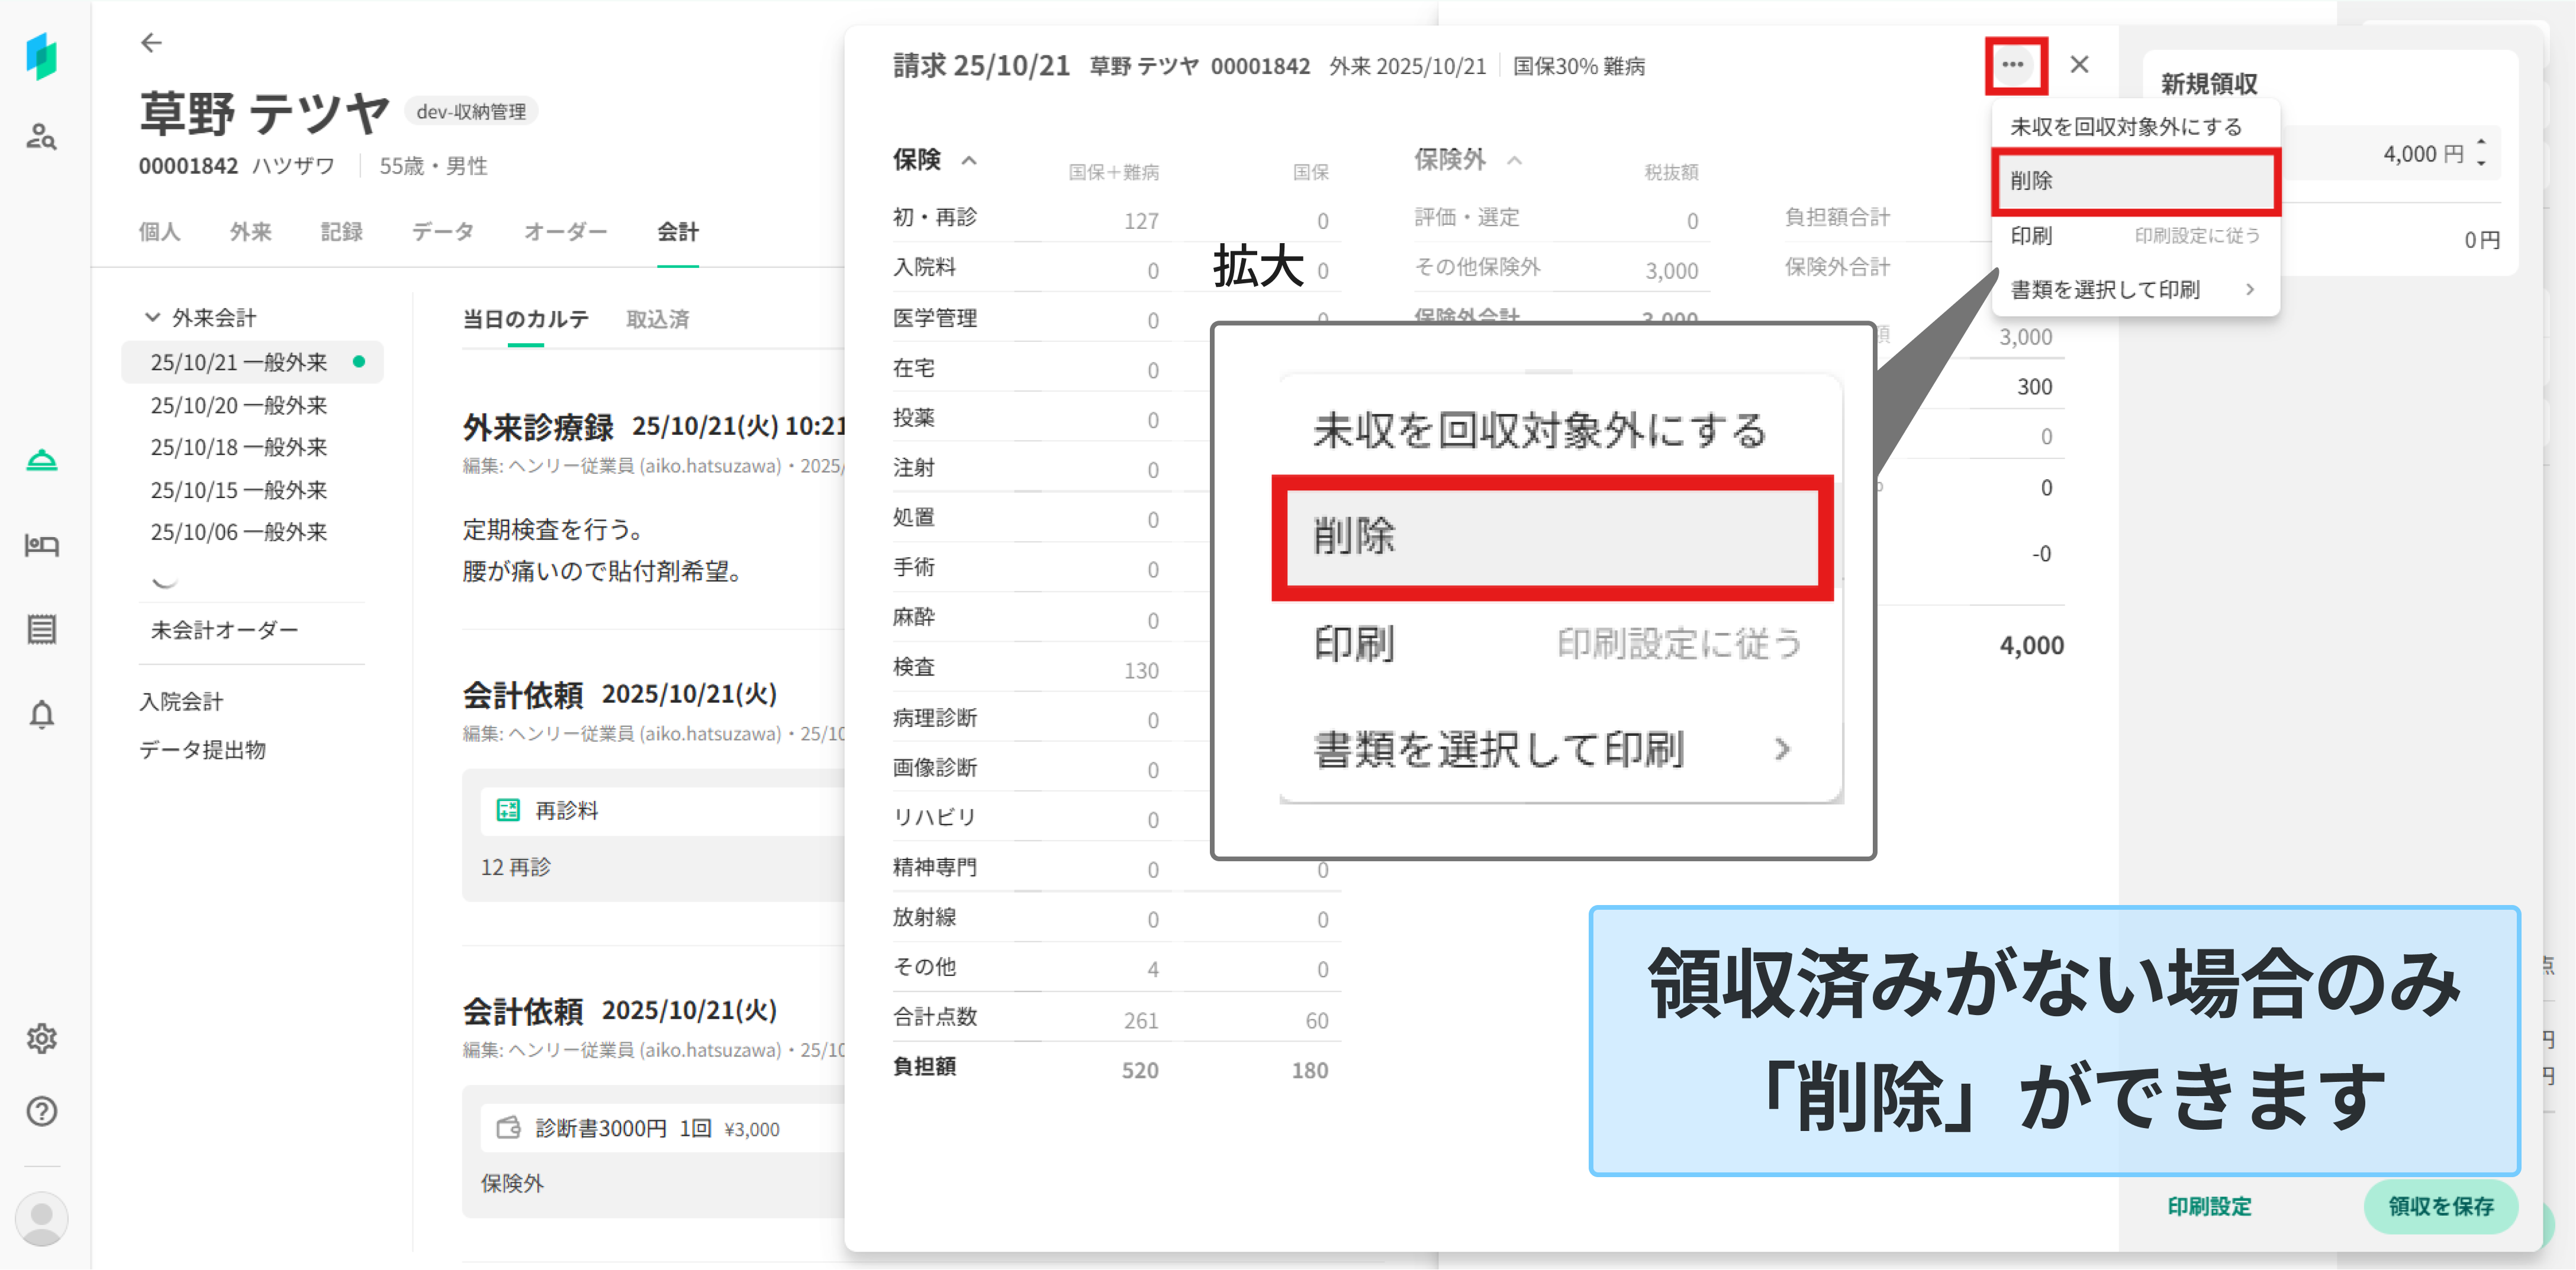The image size is (2576, 1270).
Task: Open the outpatient reception bell-dish icon
Action: [x=41, y=461]
